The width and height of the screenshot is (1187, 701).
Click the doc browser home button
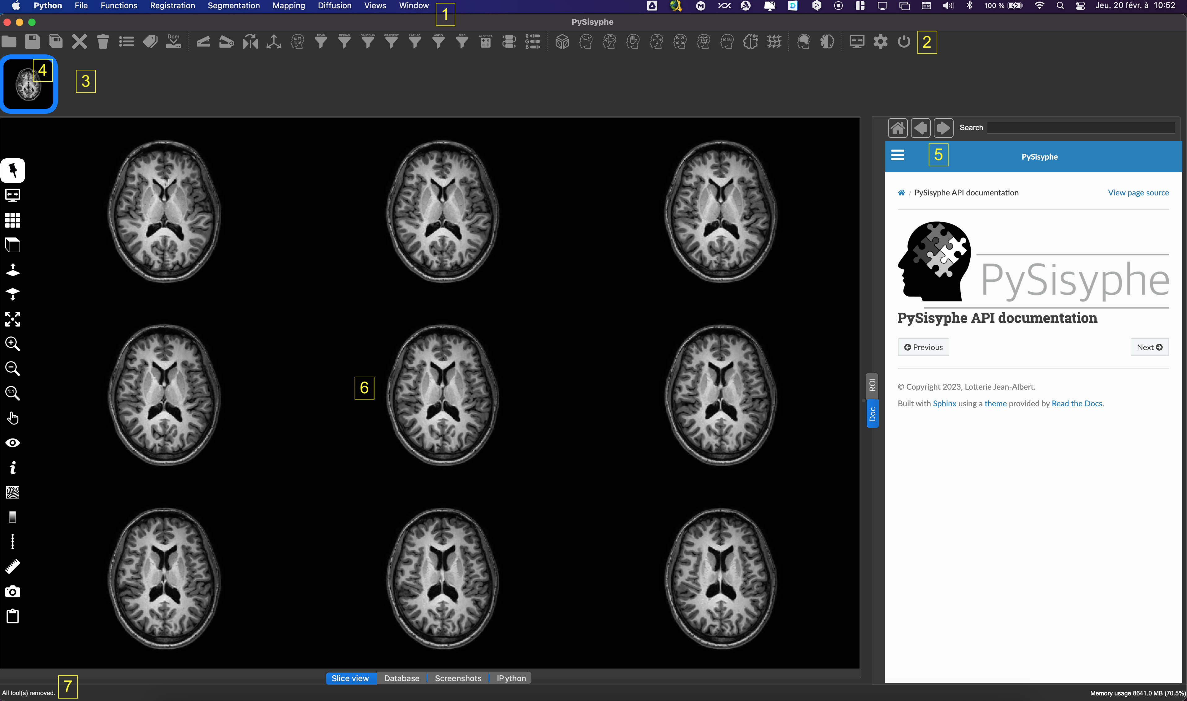click(897, 128)
